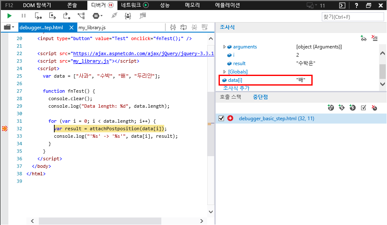Select the debugger...tep.html tab
This screenshot has width=387, height=225.
(41, 28)
